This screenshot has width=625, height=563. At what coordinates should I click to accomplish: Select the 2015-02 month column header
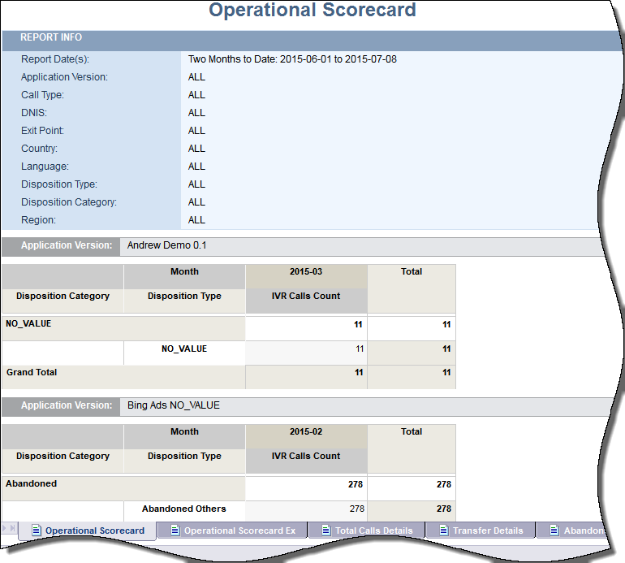306,432
